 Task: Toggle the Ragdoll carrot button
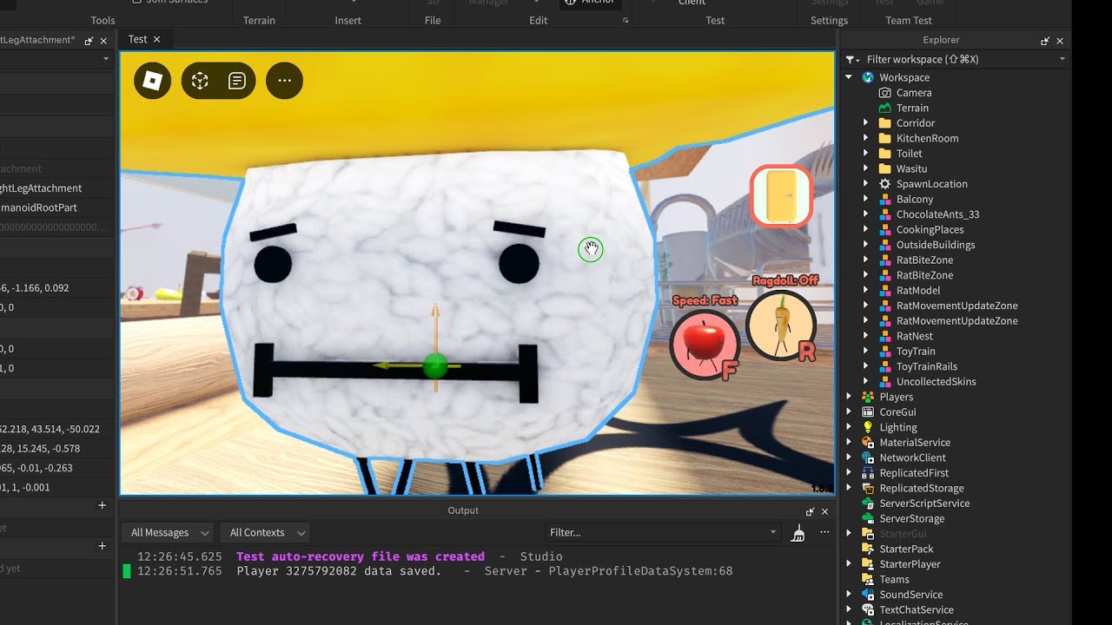click(x=781, y=326)
